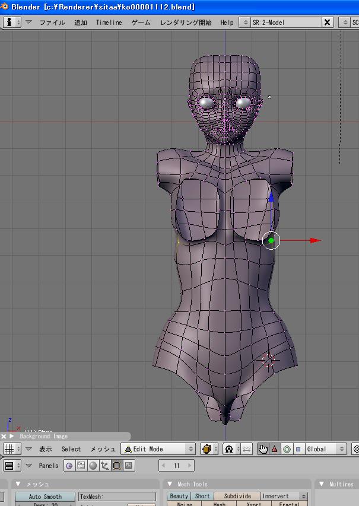The image size is (359, 506).
Task: Open the draw type solid cube selector
Action: (x=209, y=449)
